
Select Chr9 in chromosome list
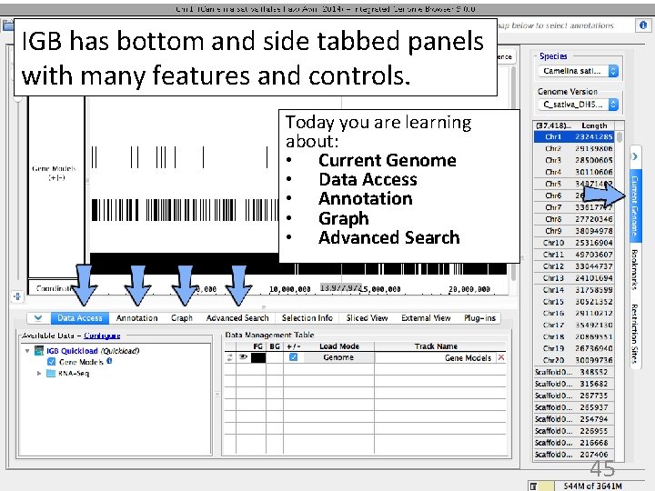coord(573,231)
